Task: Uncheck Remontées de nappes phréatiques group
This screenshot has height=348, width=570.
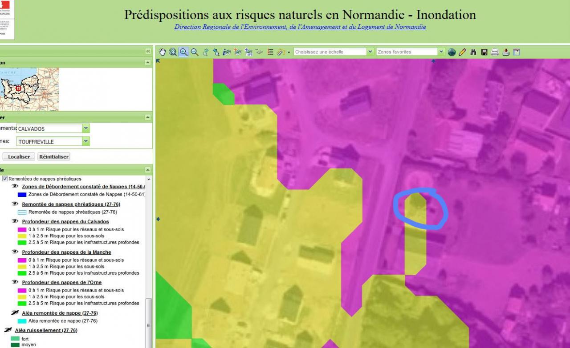Action: point(5,179)
